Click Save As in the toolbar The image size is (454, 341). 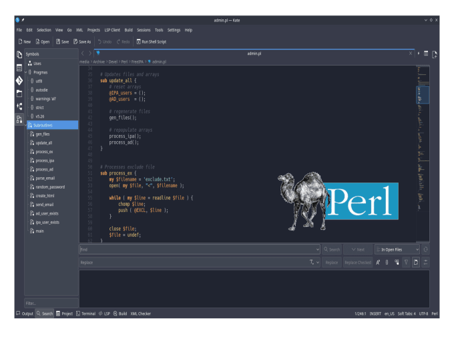click(x=82, y=41)
